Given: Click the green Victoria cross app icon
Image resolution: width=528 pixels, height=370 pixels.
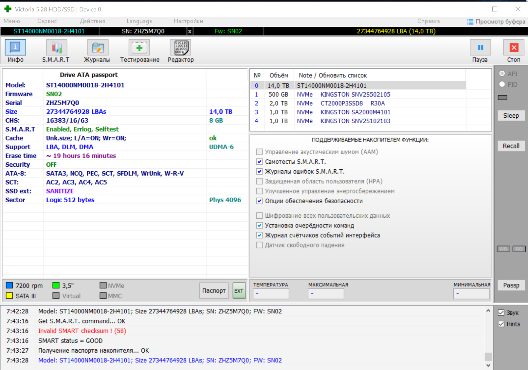Looking at the screenshot, I should pos(8,9).
